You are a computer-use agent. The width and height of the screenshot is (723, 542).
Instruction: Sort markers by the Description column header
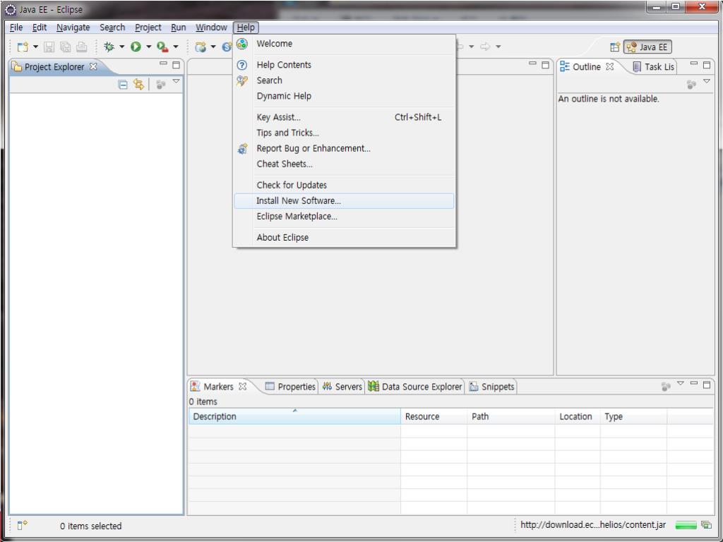[294, 416]
